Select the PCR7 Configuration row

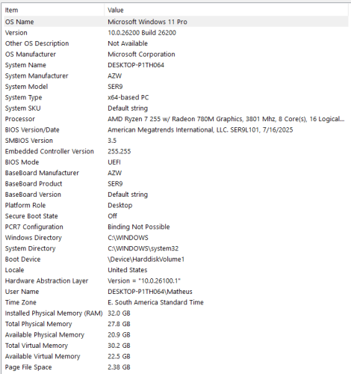click(176, 227)
